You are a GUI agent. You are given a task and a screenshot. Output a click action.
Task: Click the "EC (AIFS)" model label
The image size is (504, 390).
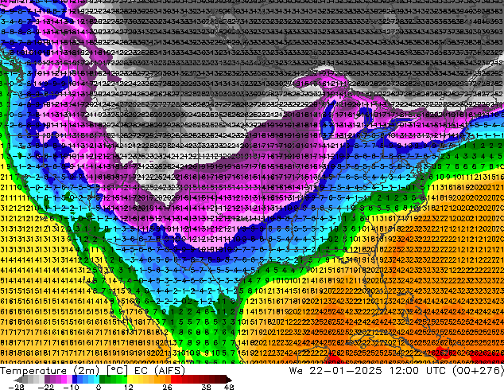click(x=160, y=371)
